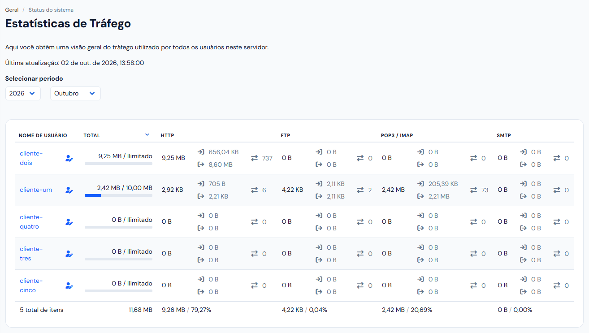This screenshot has width=589, height=333.
Task: Open the cliente-quatro user link
Action: click(x=31, y=222)
